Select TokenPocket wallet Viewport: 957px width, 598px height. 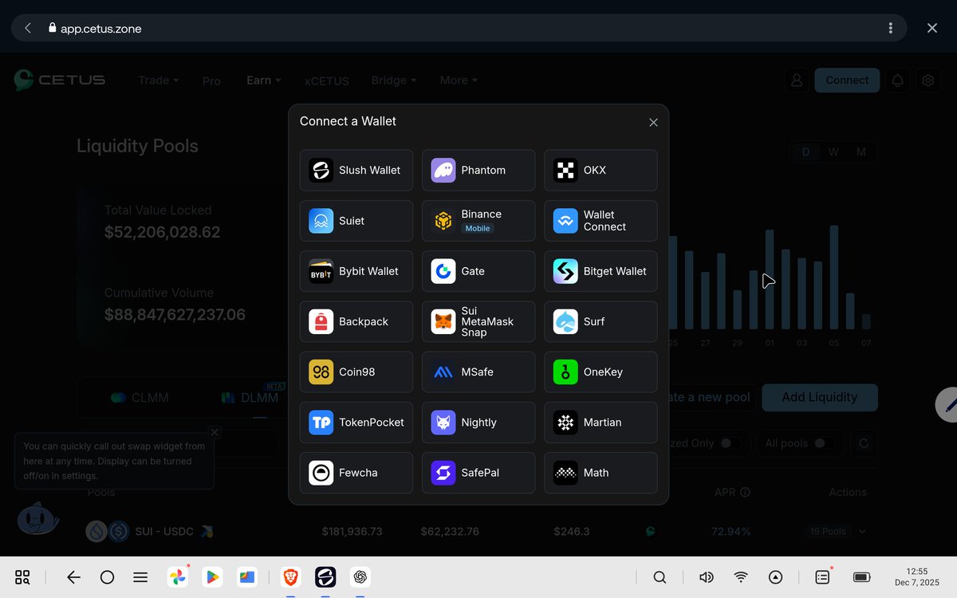pos(356,423)
